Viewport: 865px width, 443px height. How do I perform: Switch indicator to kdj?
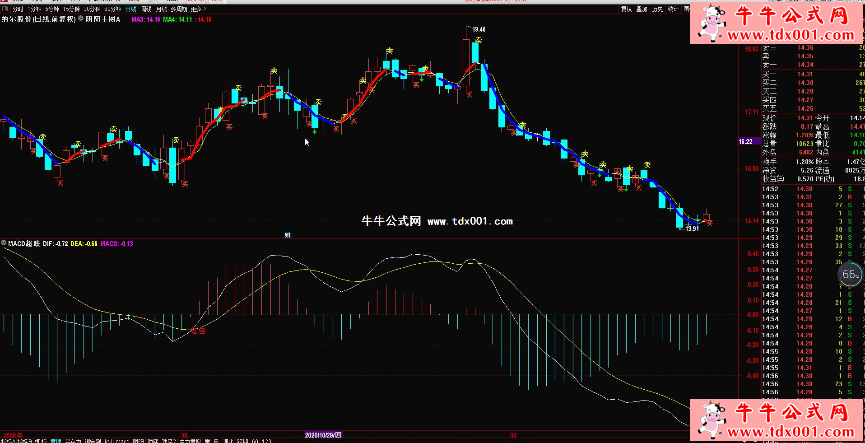[x=108, y=441]
